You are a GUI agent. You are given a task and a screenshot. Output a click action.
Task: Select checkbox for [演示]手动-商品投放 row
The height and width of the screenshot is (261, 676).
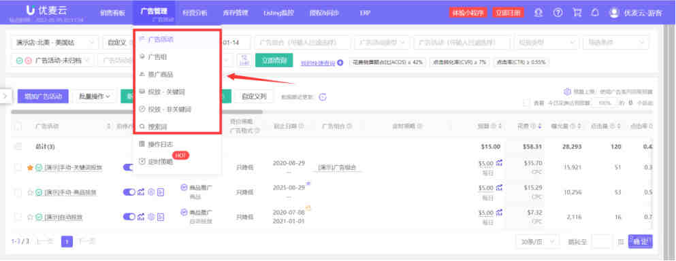click(18, 192)
